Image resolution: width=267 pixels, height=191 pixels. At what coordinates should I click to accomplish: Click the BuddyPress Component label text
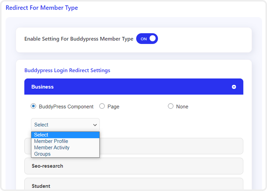[x=66, y=107]
